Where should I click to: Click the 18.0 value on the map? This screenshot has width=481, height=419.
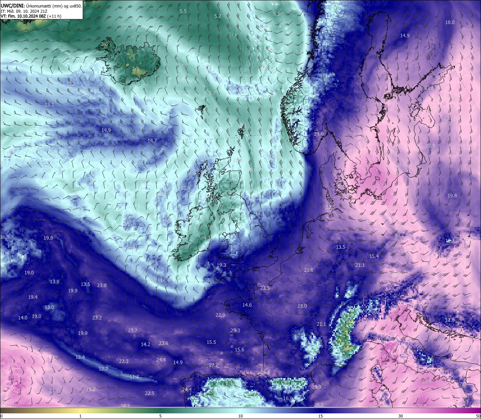tap(450, 22)
